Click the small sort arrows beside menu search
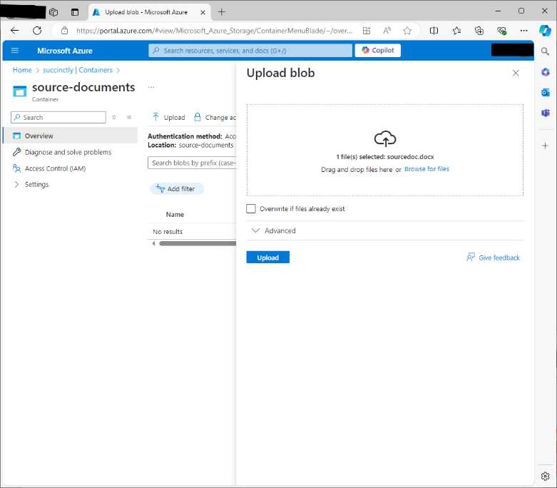 (x=114, y=117)
